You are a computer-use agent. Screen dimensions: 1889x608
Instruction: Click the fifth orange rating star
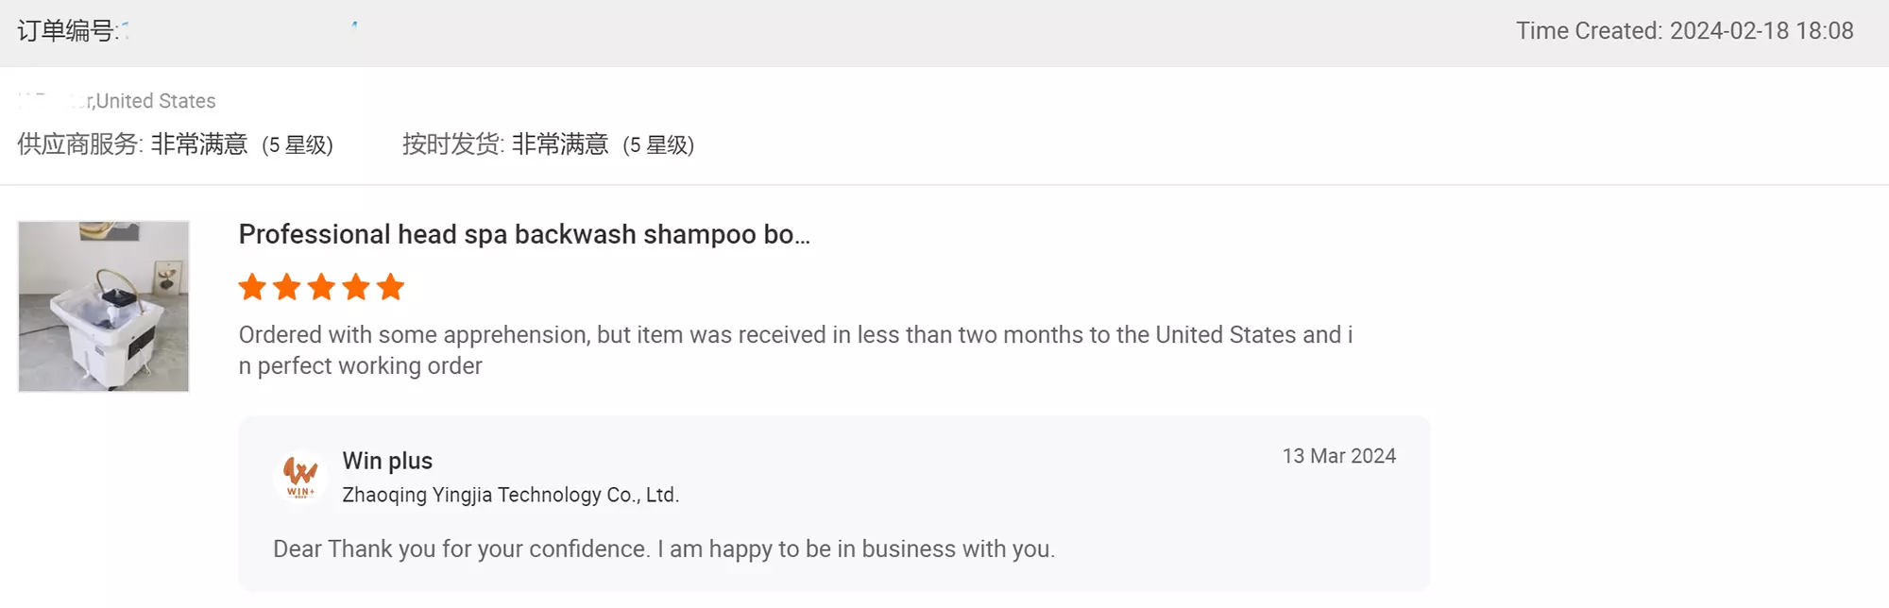click(x=390, y=287)
